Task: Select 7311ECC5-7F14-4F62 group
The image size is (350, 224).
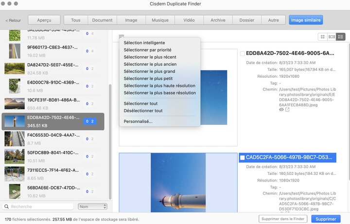Action: (x=53, y=174)
